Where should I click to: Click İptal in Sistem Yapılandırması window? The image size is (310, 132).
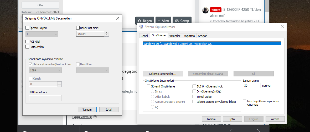tap(233, 119)
